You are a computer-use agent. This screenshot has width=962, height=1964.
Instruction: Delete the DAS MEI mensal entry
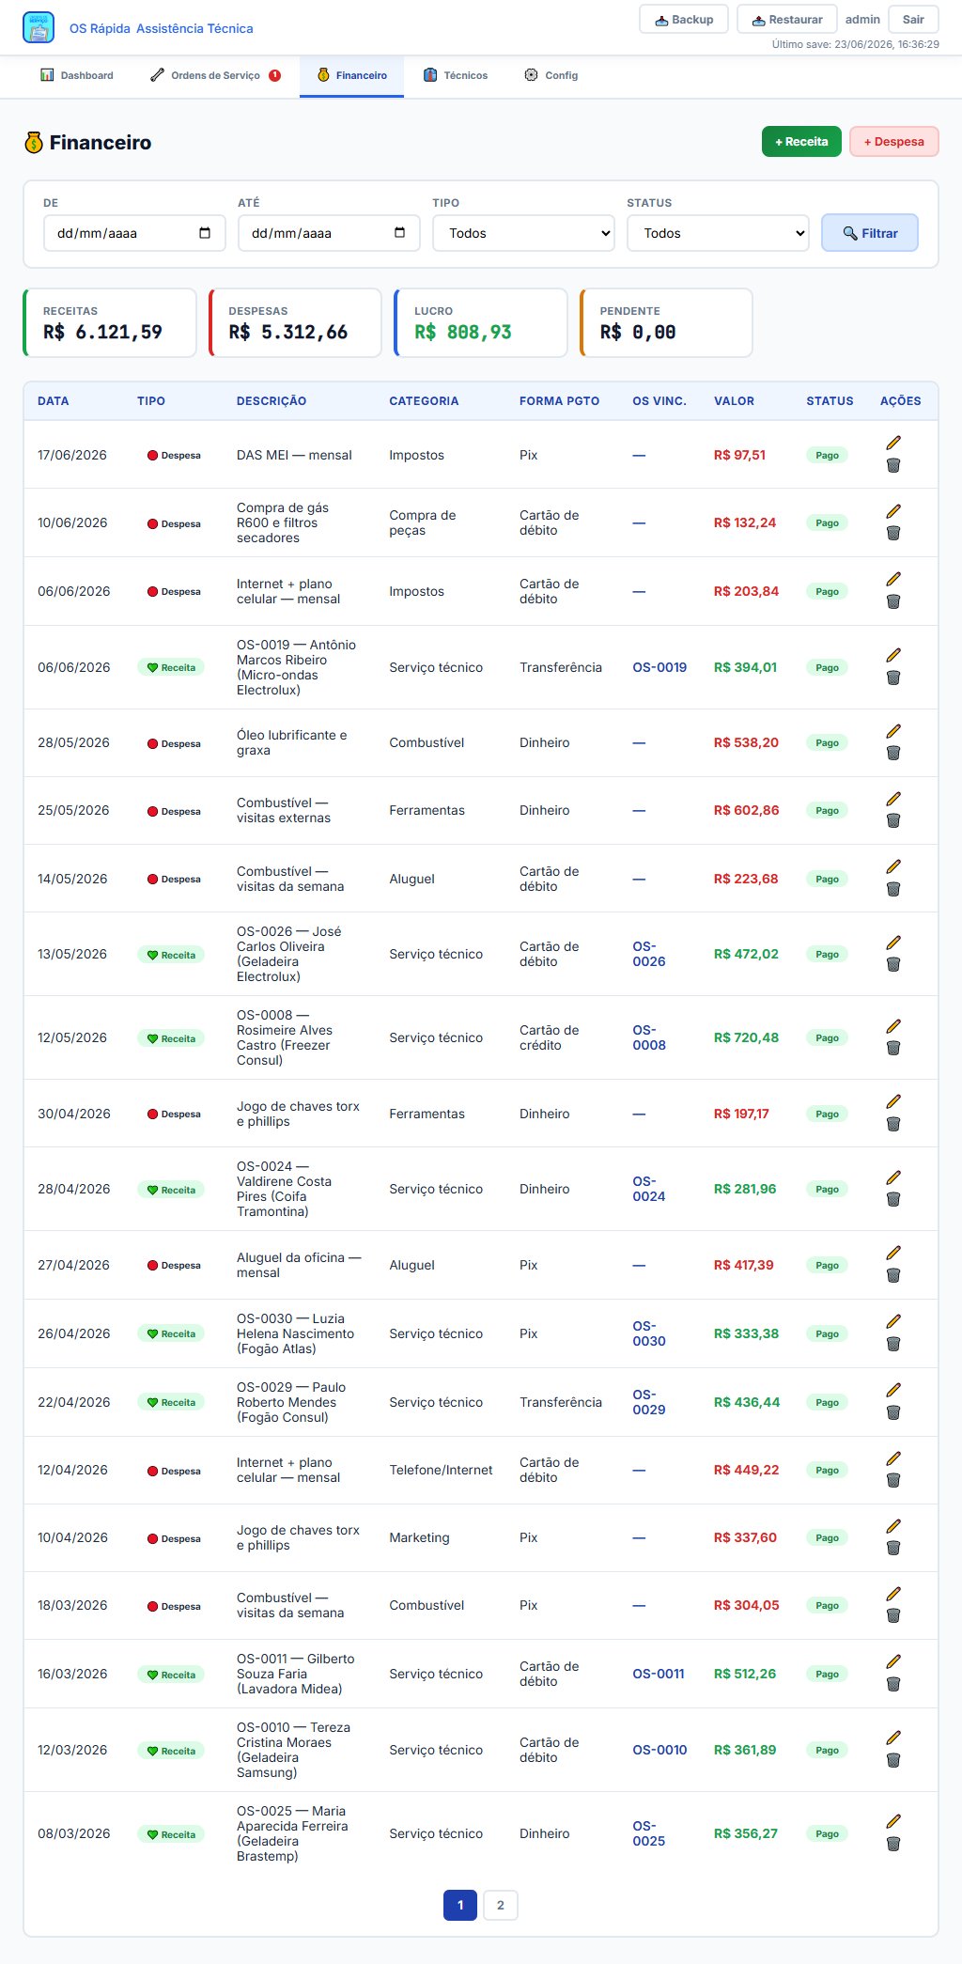pos(893,465)
